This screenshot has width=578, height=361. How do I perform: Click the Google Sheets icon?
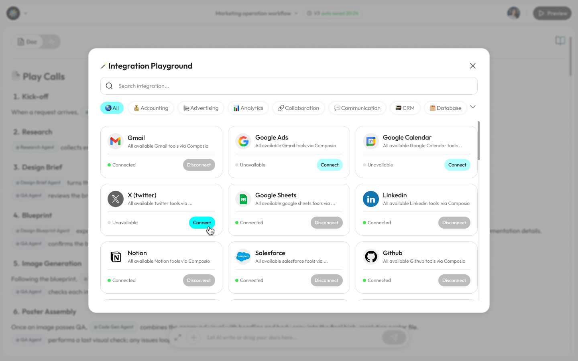(243, 199)
